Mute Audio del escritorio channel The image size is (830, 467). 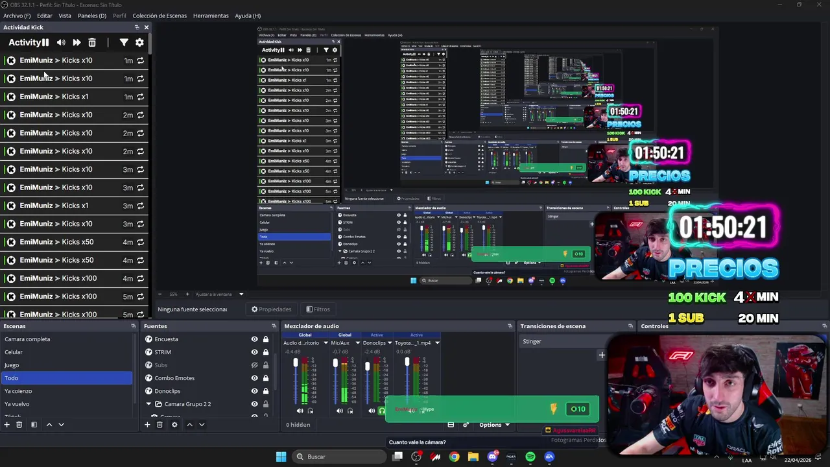pos(300,411)
